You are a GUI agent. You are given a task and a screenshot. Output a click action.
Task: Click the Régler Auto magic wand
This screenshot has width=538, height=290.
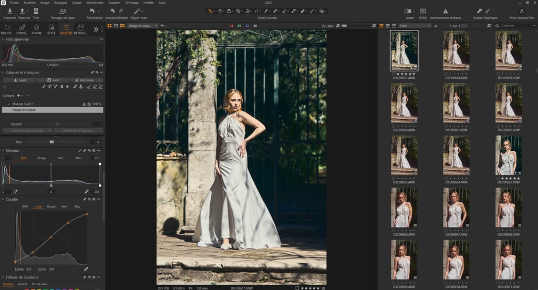point(138,11)
